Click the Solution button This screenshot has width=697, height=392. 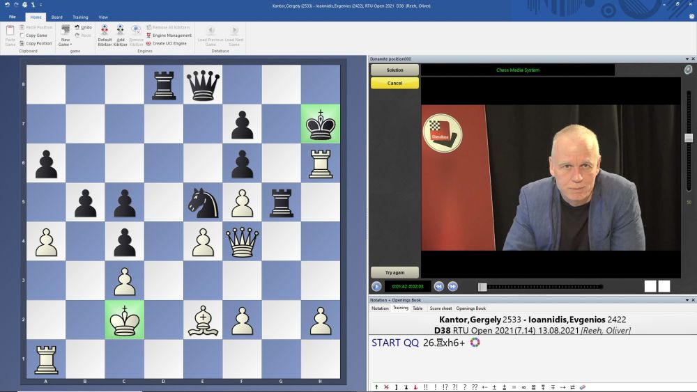point(395,70)
